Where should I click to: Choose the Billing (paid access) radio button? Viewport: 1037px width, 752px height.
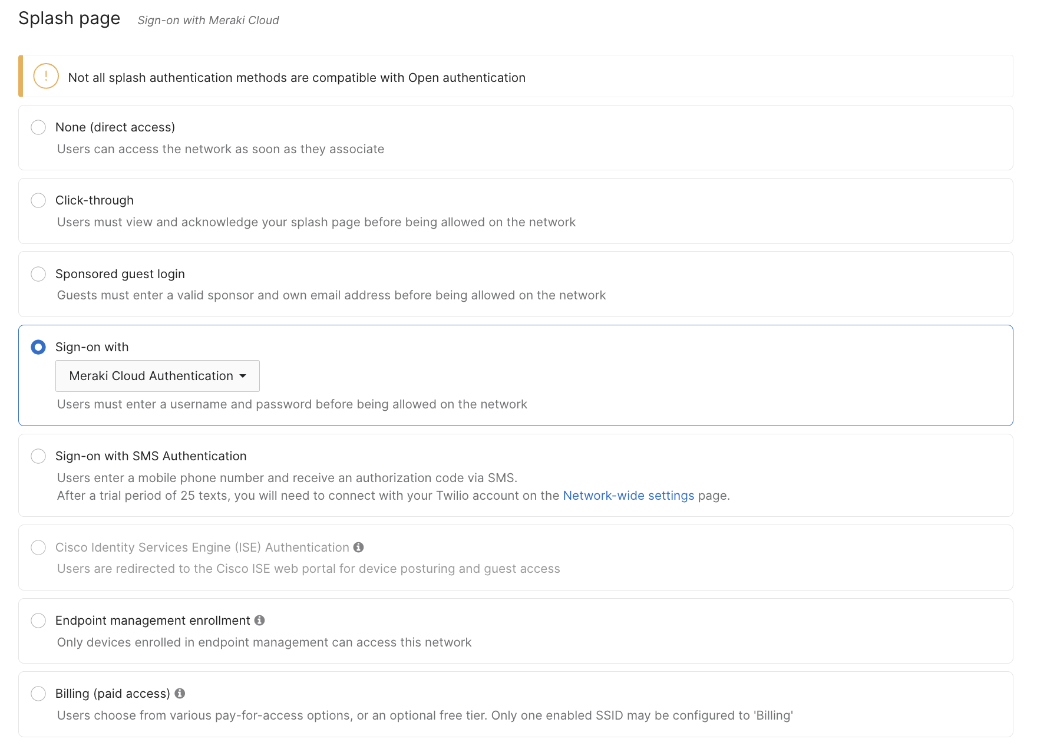click(38, 694)
